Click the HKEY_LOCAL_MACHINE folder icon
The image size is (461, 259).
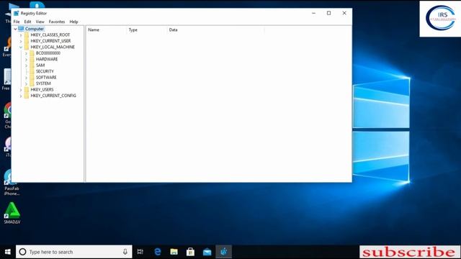point(27,47)
